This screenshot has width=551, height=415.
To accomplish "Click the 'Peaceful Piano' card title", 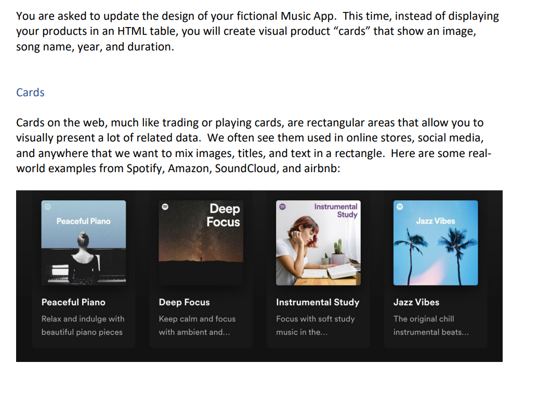I will 73,302.
